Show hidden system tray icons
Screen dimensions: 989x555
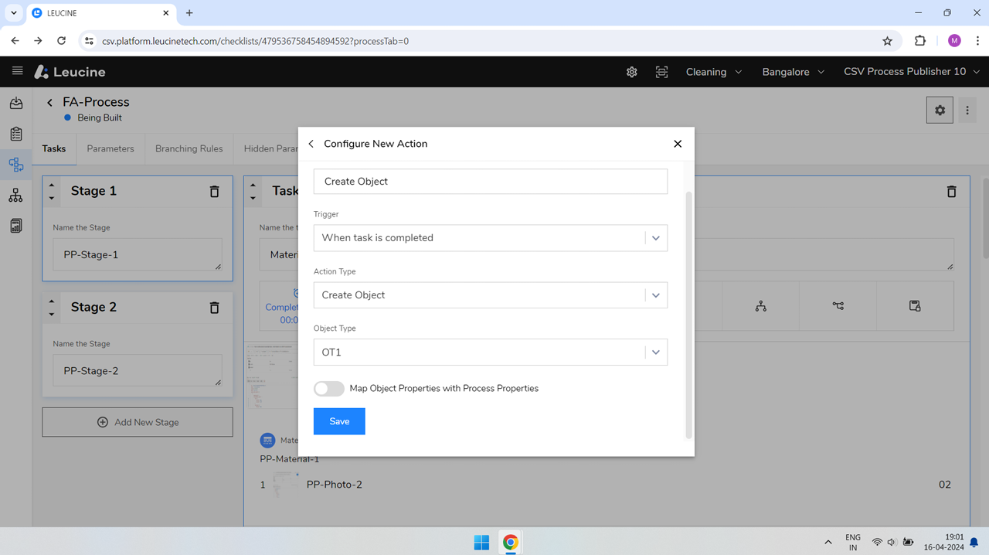(828, 542)
